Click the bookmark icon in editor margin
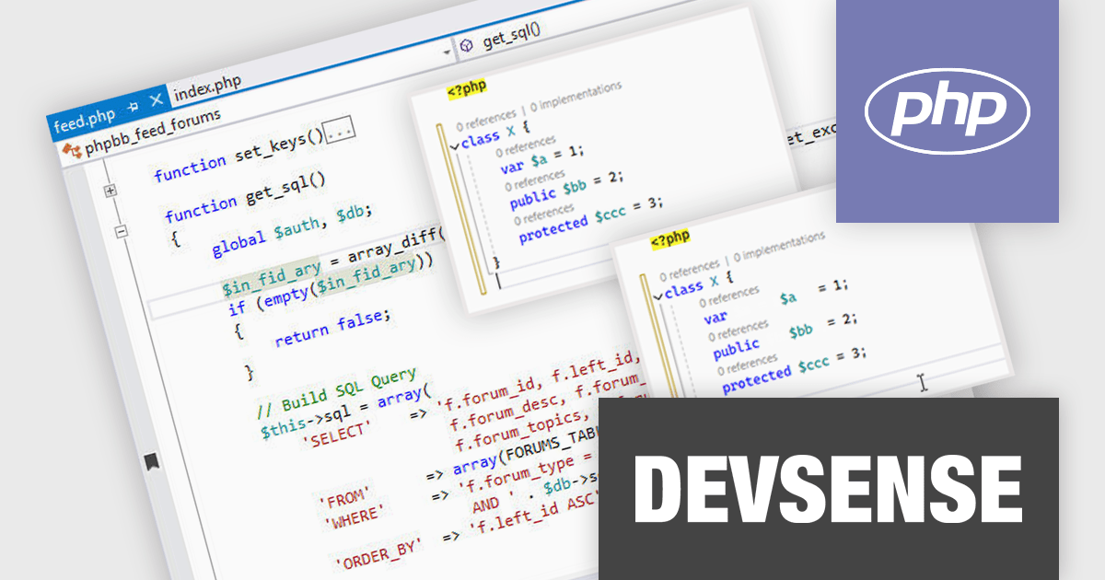This screenshot has width=1105, height=580. (x=154, y=460)
